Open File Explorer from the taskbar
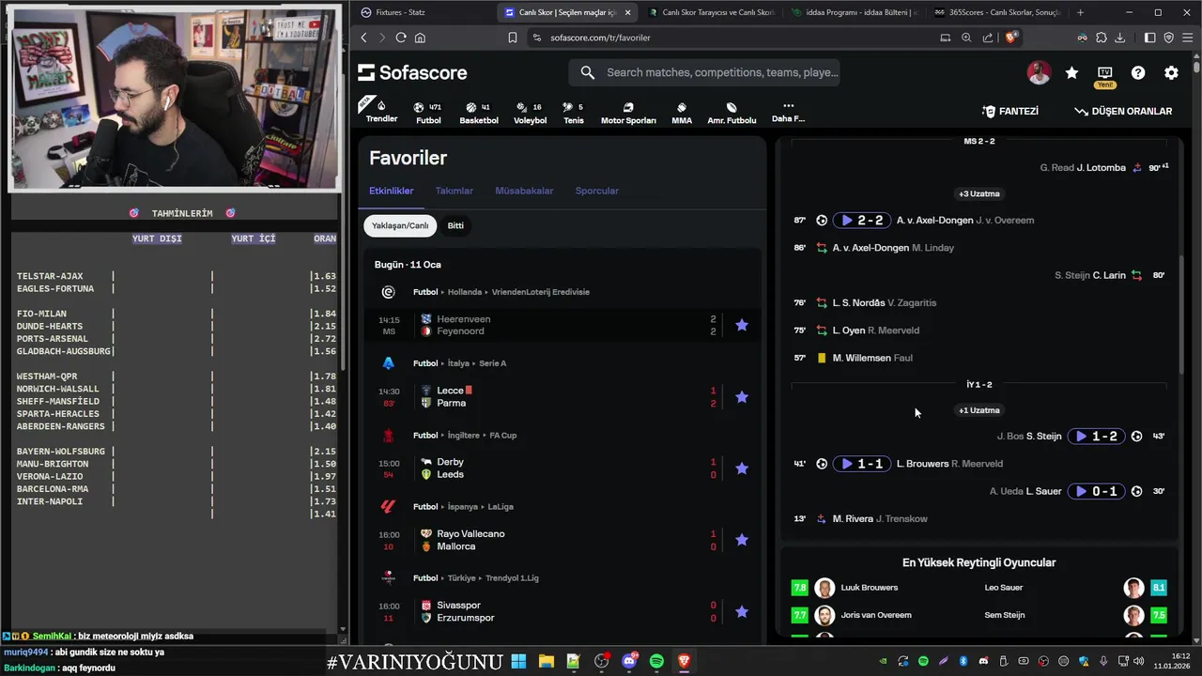This screenshot has width=1202, height=676. pos(546,661)
